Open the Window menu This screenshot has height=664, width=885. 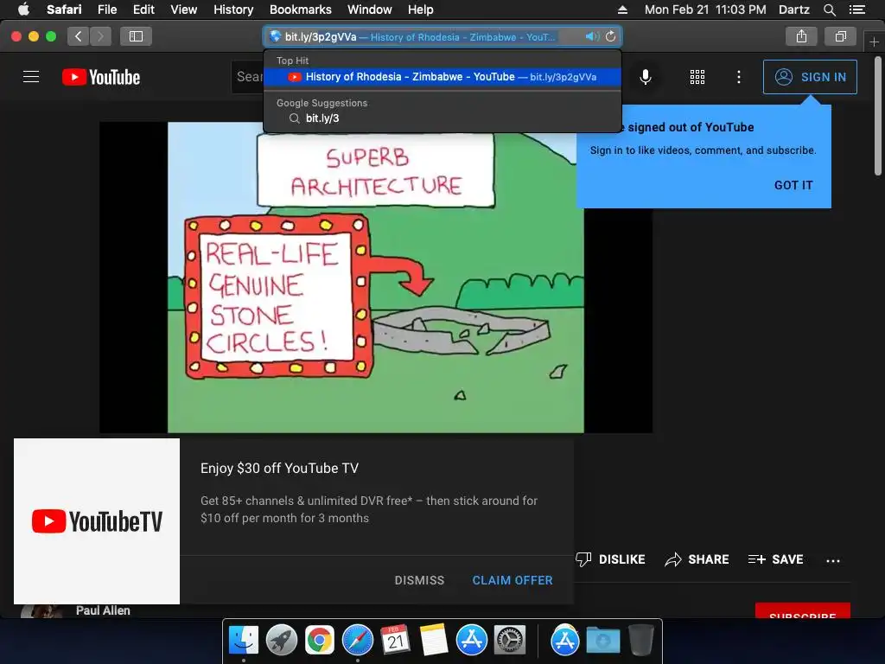pyautogui.click(x=370, y=10)
